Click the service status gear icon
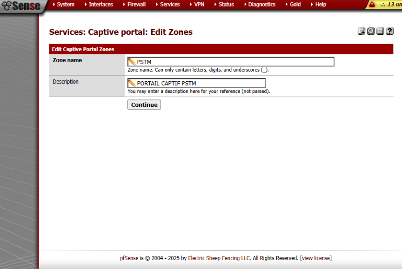 371,31
